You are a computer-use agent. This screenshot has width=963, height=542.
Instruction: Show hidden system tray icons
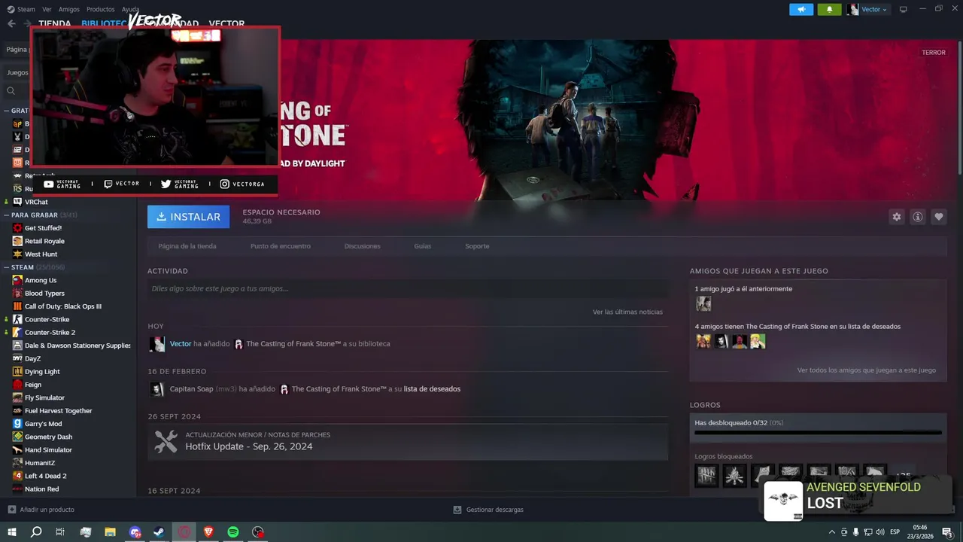(831, 532)
